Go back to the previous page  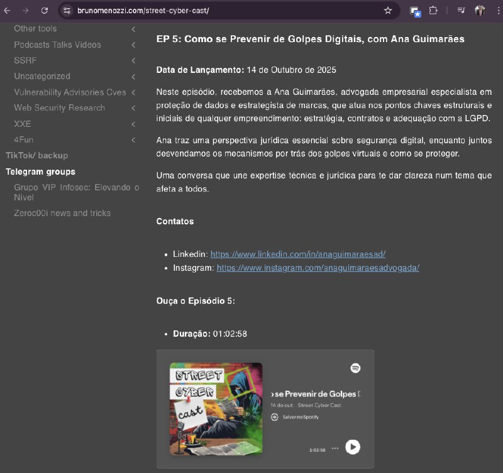click(x=7, y=11)
